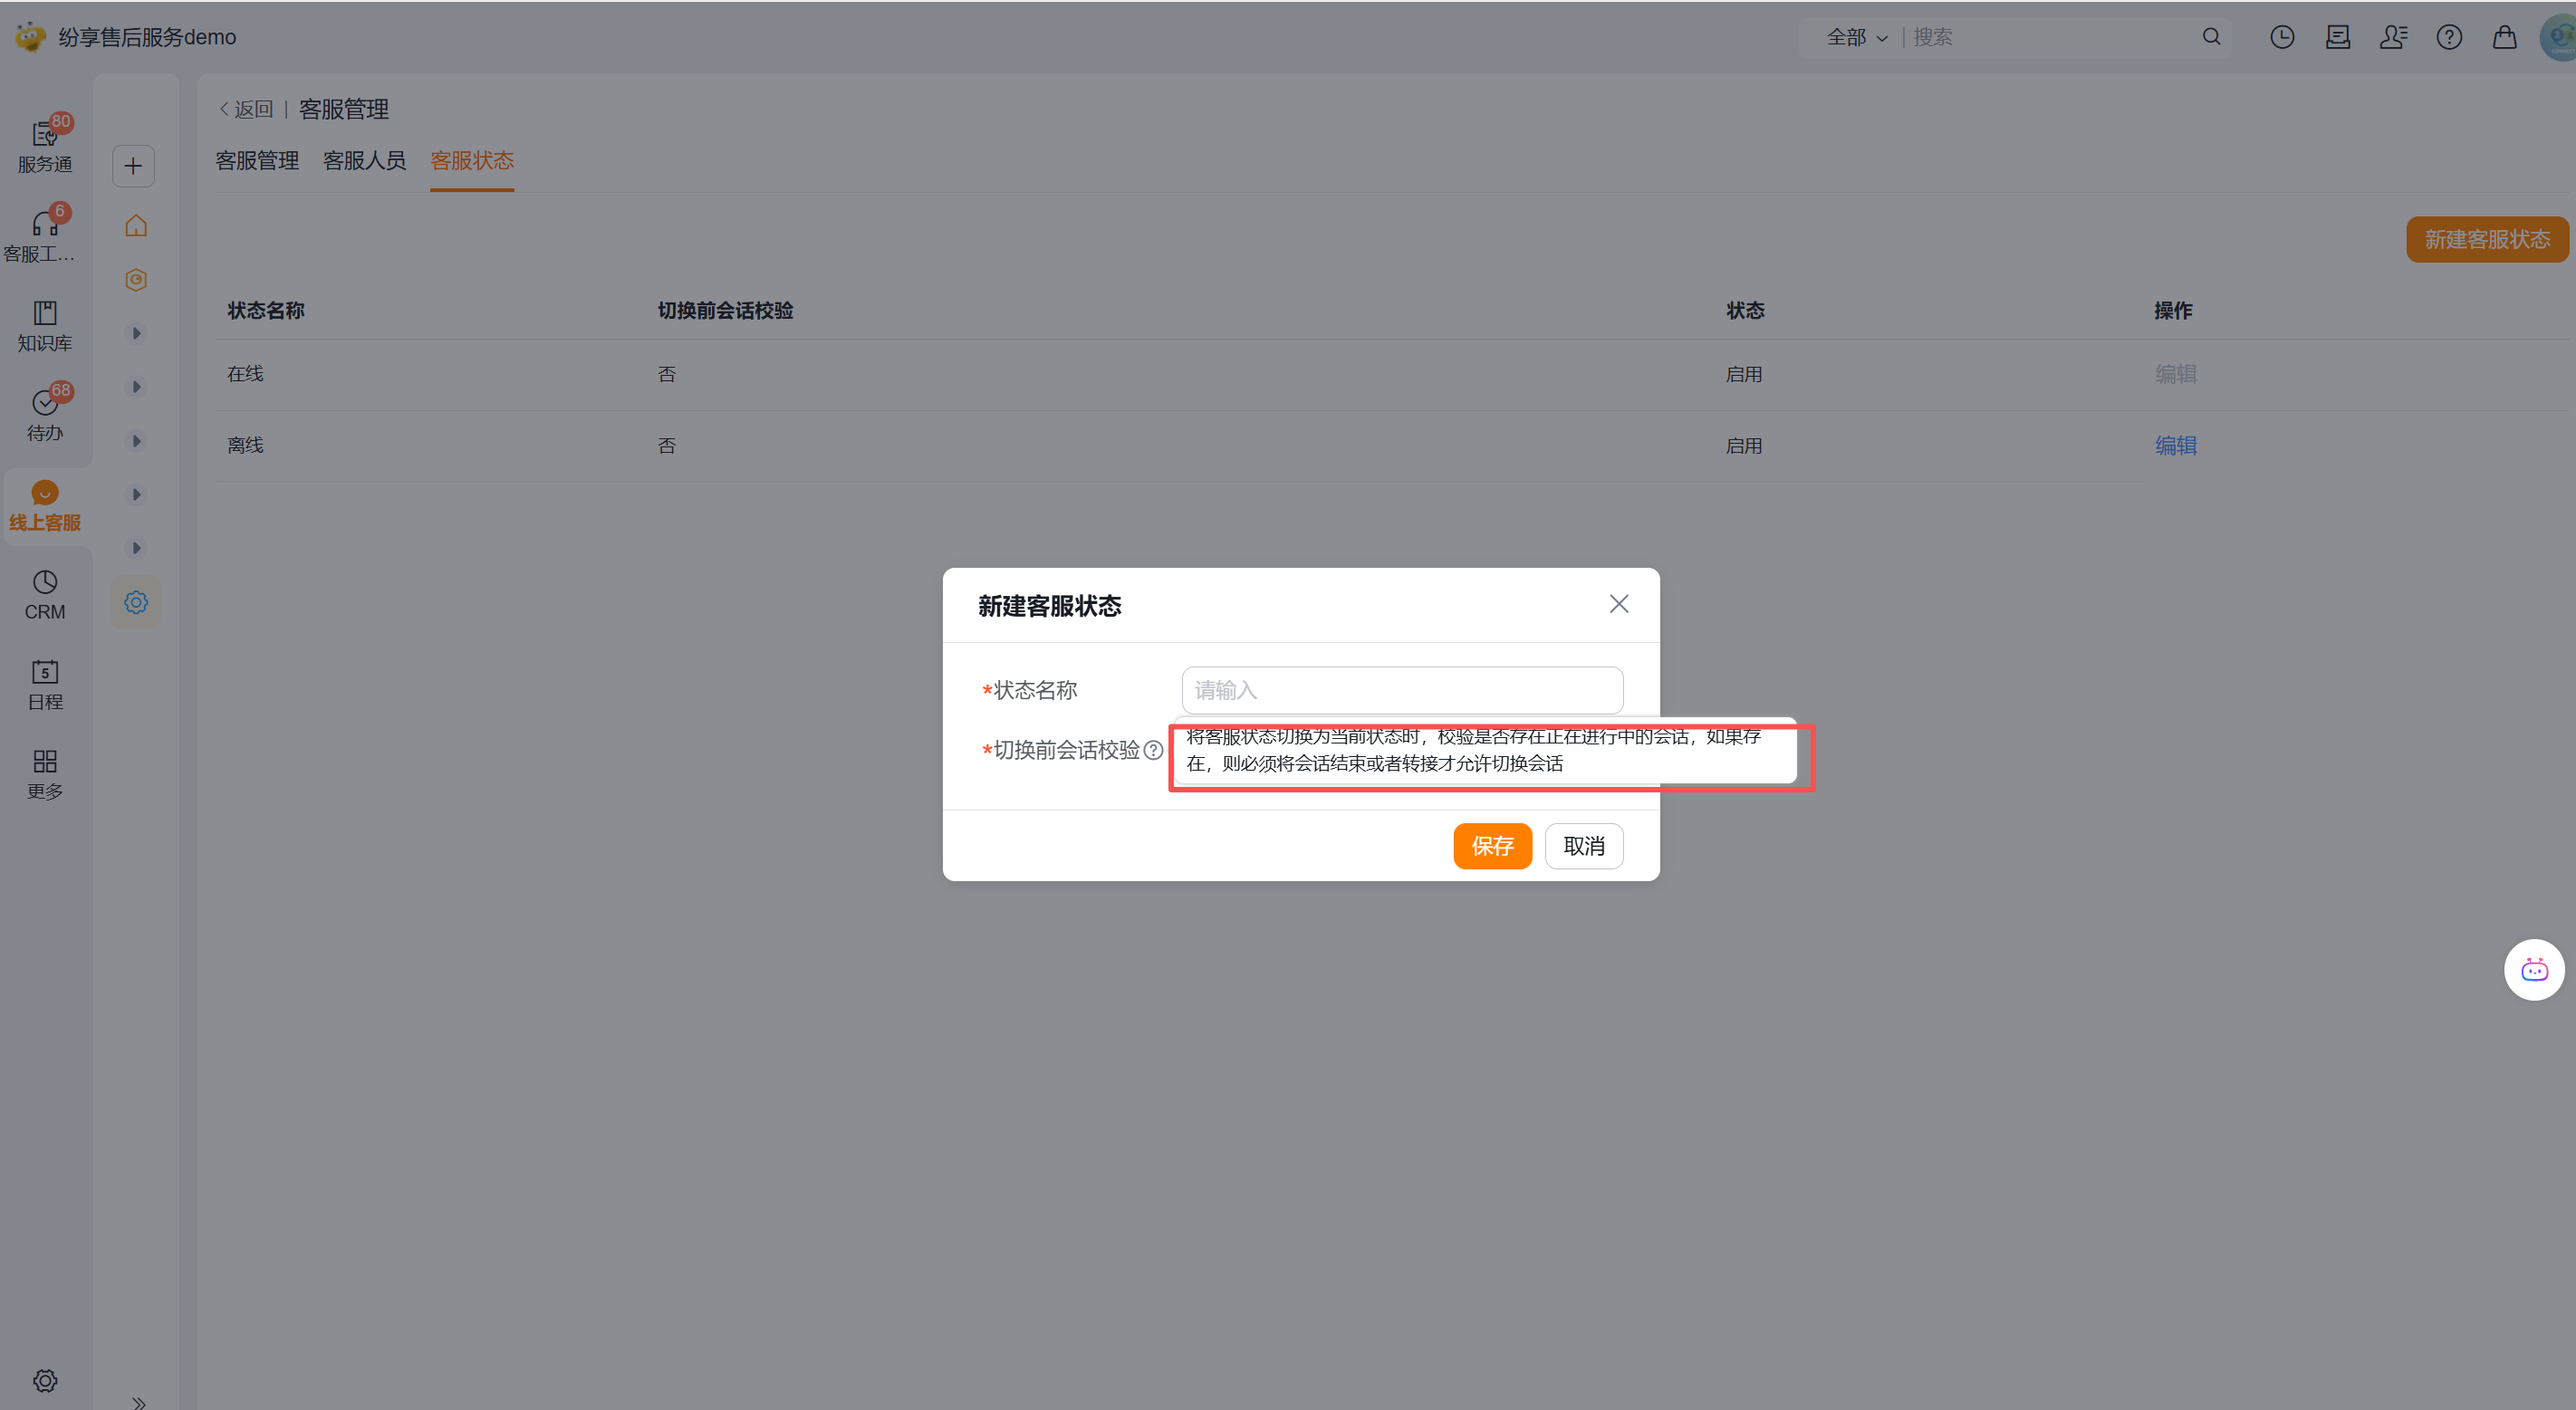2576x1410 pixels.
Task: Click the floating AI assistant robot icon
Action: pos(2533,969)
